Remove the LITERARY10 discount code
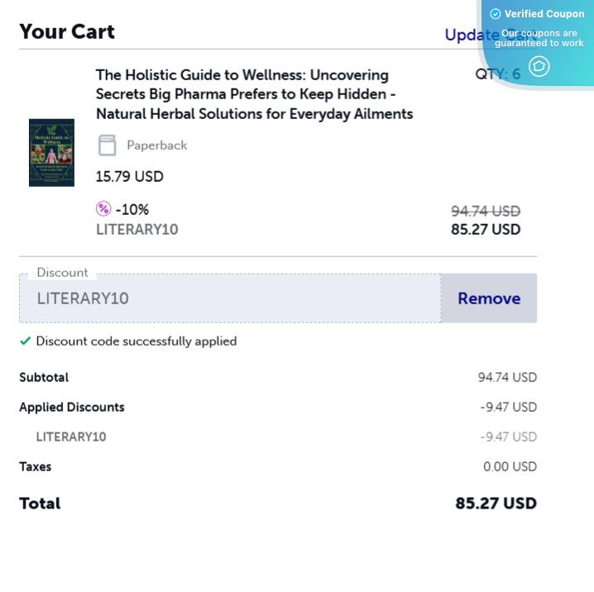Screen dimensions: 594x592 pos(489,298)
